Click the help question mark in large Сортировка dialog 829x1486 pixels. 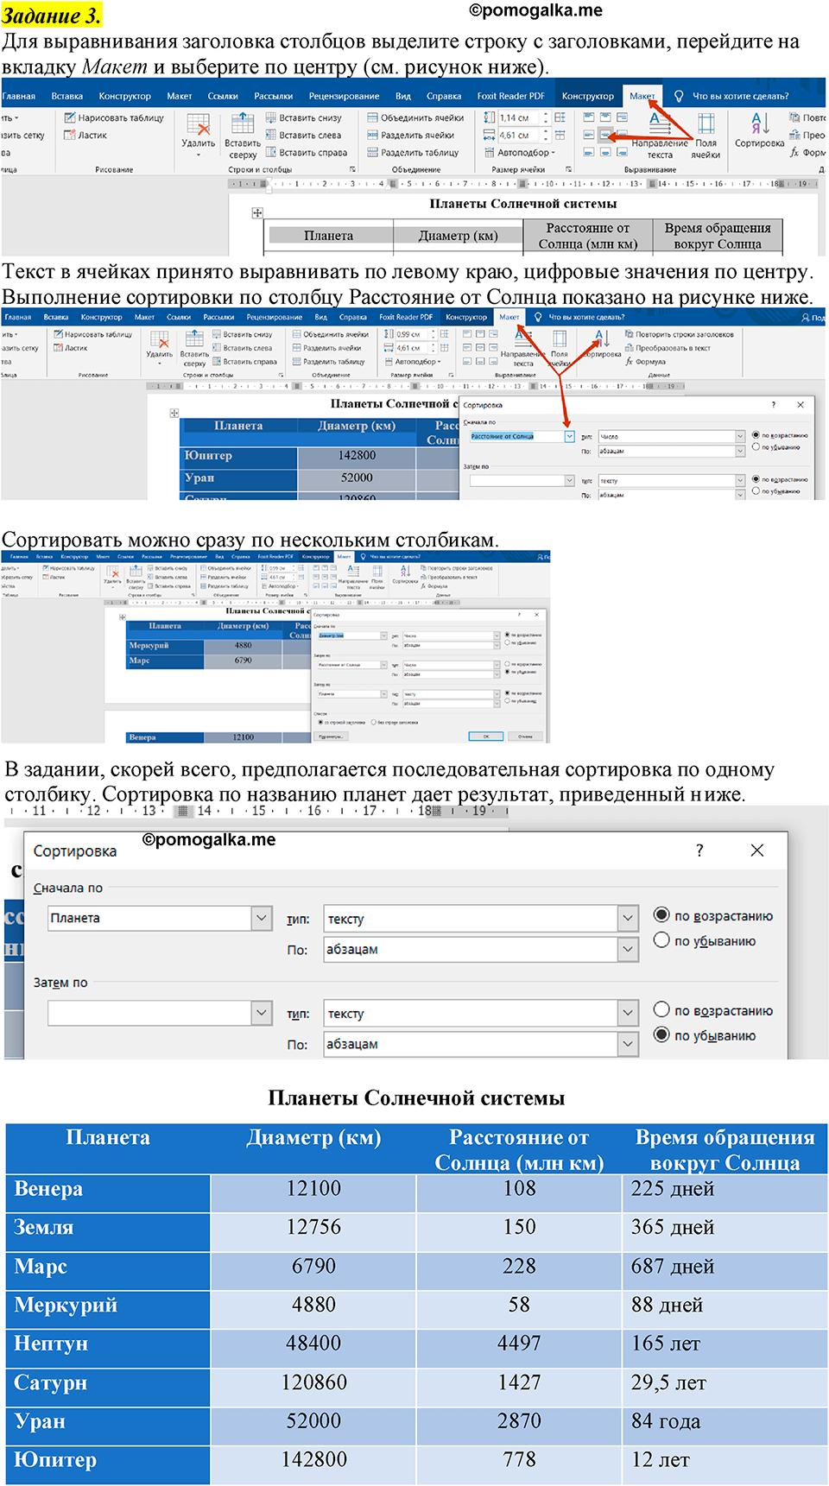point(699,850)
